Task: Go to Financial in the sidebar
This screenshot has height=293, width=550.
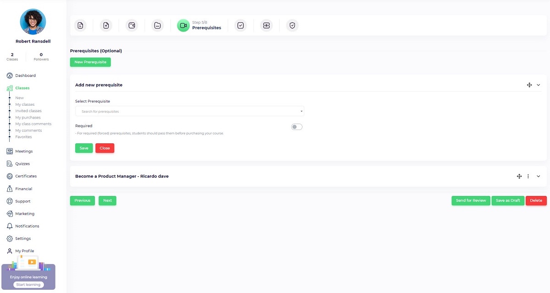Action: click(23, 189)
